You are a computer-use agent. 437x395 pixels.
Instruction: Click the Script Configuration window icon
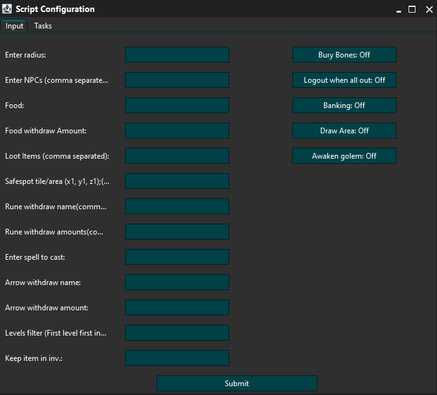7,9
